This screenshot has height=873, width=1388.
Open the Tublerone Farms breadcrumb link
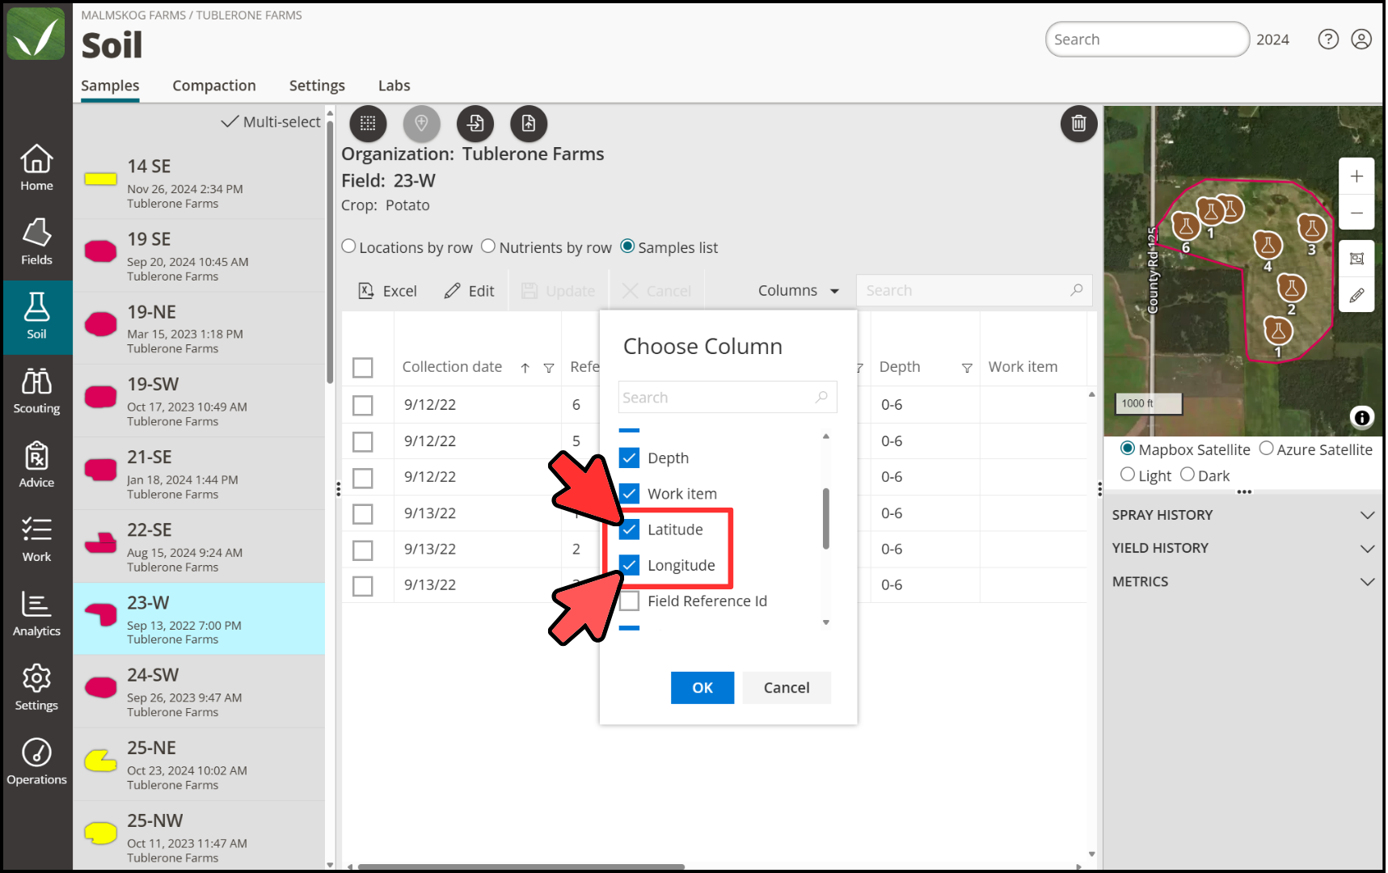coord(249,15)
